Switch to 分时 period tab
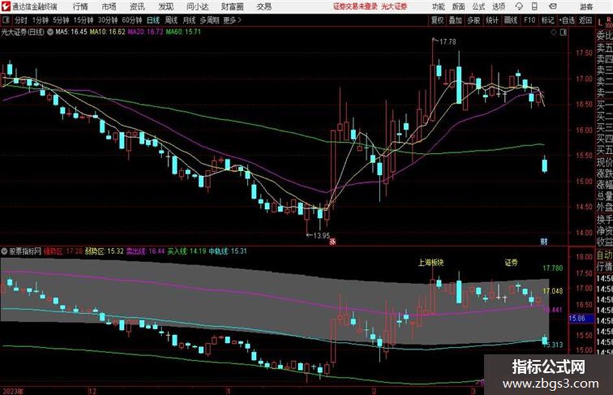The height and width of the screenshot is (395, 613). pos(21,20)
